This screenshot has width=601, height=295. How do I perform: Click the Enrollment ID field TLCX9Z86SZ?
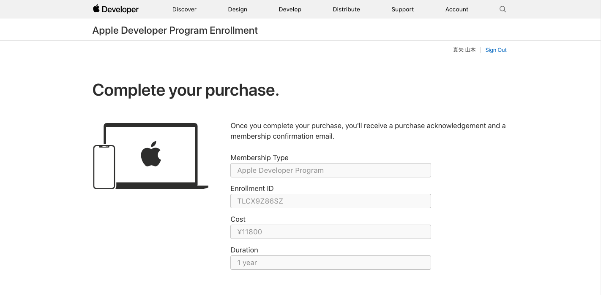tap(331, 201)
